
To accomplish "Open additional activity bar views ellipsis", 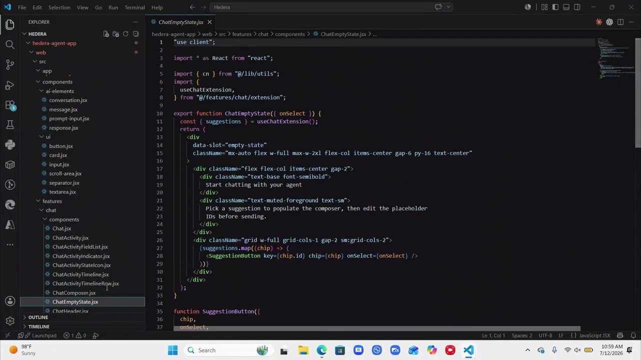I will point(10,244).
